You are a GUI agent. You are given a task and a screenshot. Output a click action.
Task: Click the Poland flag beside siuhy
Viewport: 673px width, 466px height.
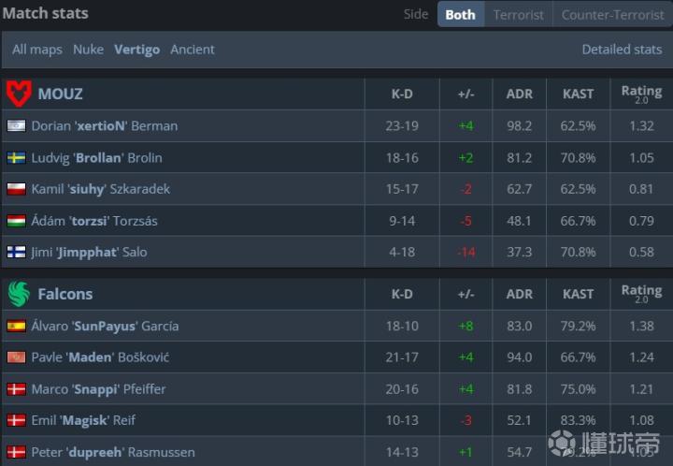[16, 189]
